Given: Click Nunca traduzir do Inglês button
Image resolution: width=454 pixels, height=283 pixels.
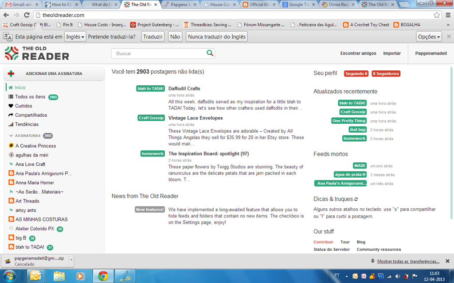Looking at the screenshot, I should point(216,37).
